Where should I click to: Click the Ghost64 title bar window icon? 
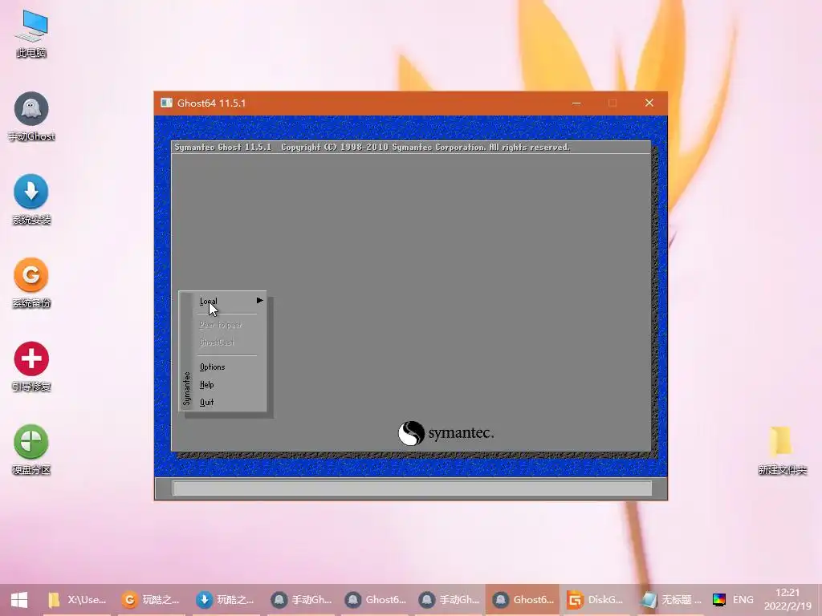coord(167,103)
